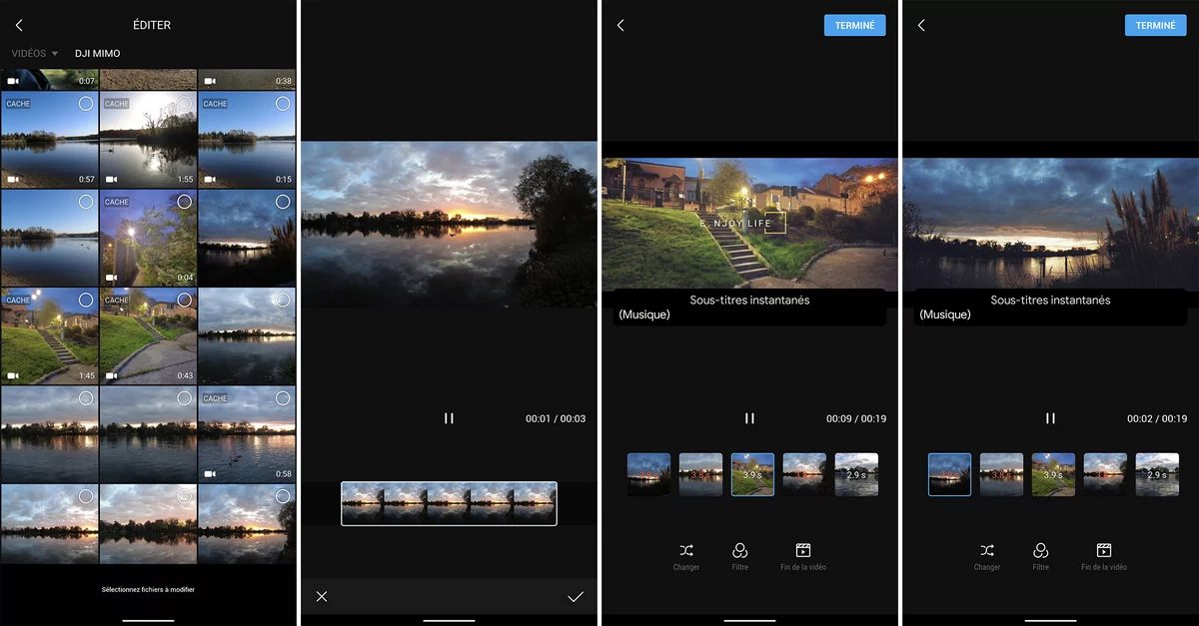
Task: Cancel trimming with the X icon
Action: click(322, 596)
